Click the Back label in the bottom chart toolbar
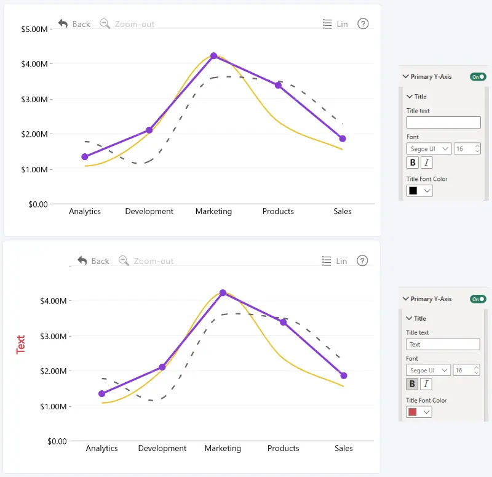 click(100, 261)
